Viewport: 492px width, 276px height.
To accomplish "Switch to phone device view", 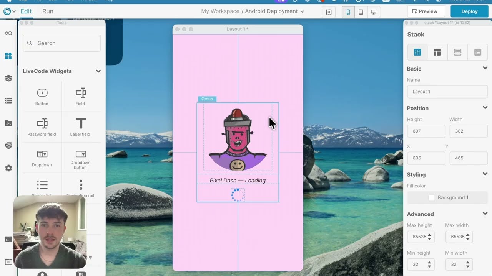I will point(348,12).
